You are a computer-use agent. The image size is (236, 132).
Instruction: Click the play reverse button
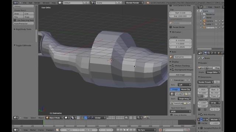coord(124,130)
